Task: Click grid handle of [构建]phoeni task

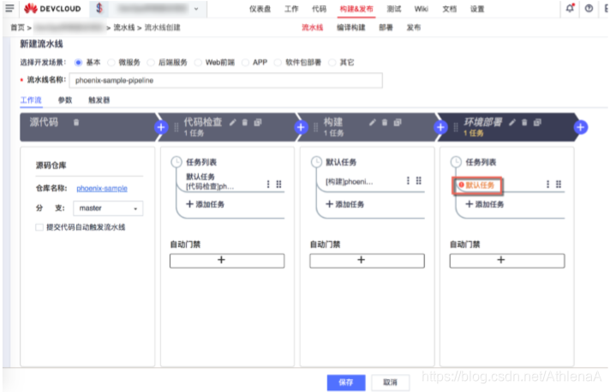Action: pyautogui.click(x=419, y=180)
